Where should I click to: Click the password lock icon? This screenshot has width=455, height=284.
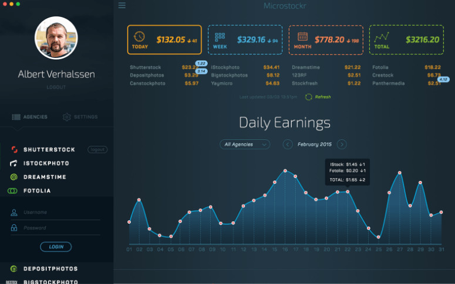click(x=14, y=228)
